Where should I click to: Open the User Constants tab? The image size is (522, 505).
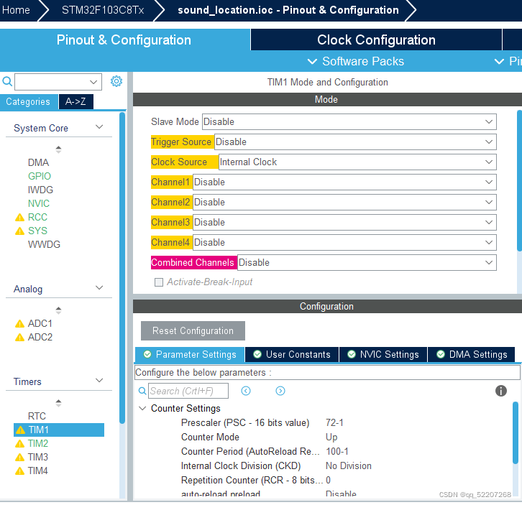click(292, 355)
